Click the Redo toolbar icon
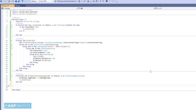This screenshot has height=110, width=196. [27, 1]
